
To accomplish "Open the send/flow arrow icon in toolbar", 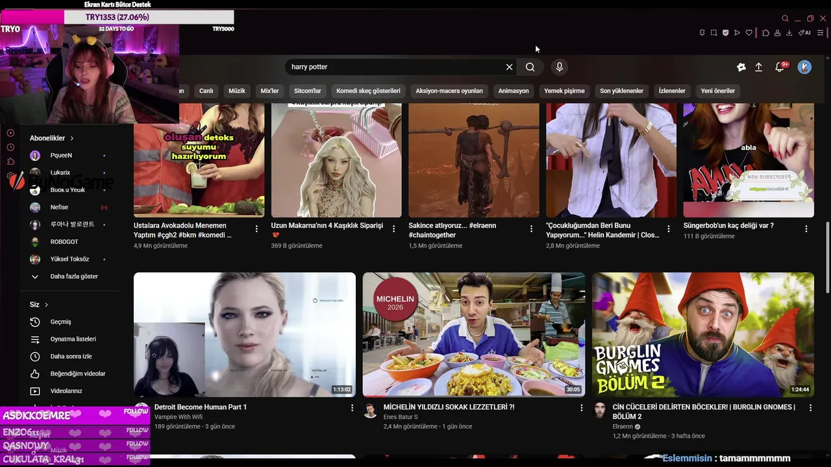I will pyautogui.click(x=737, y=32).
